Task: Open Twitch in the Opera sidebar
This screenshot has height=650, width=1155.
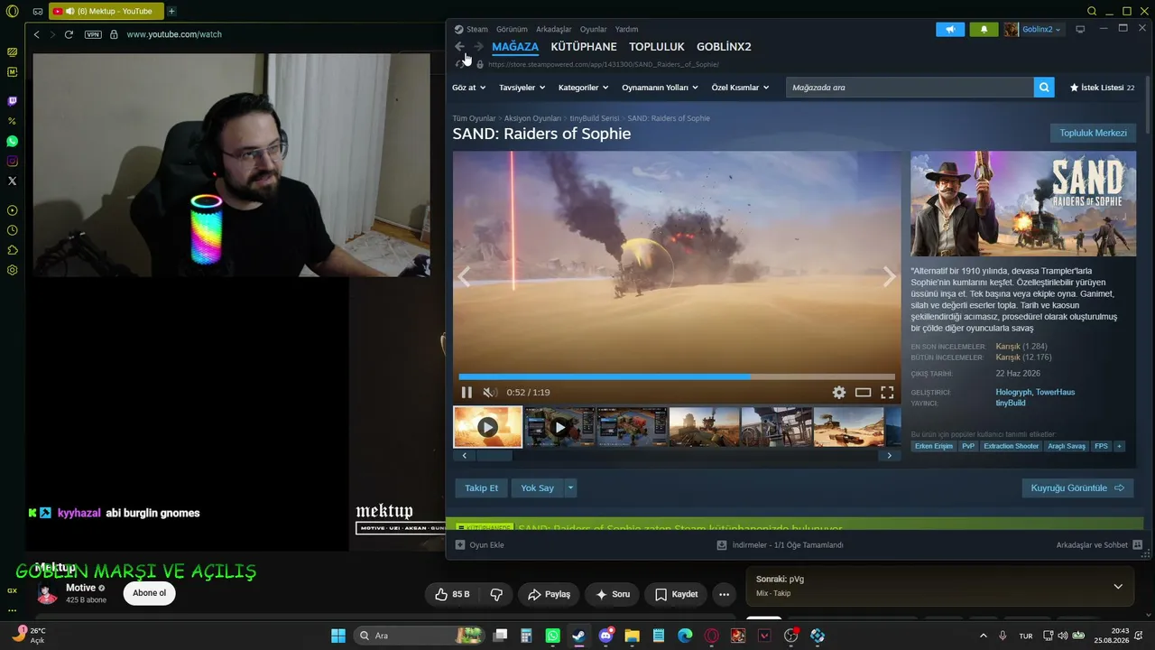Action: (x=12, y=102)
